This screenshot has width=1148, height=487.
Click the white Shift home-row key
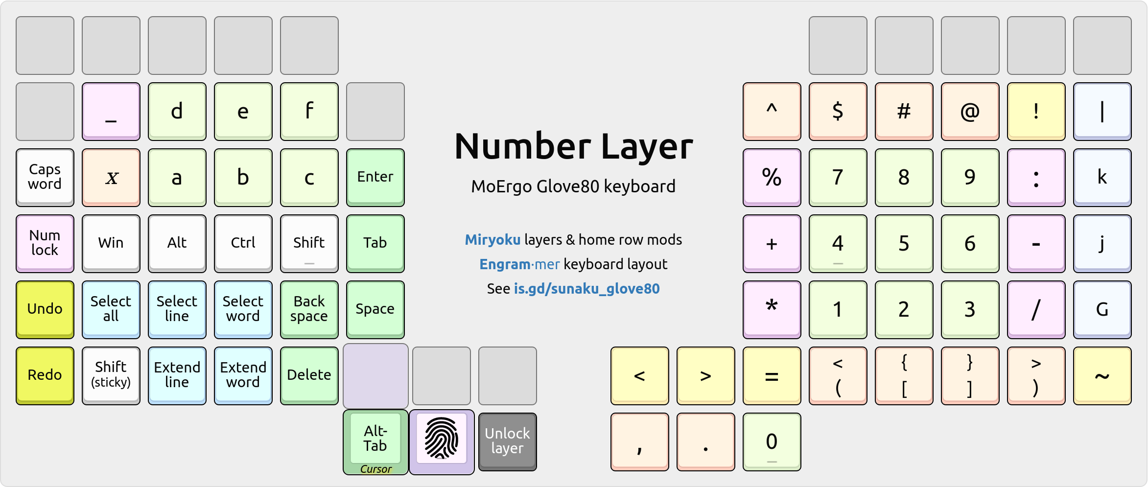pyautogui.click(x=309, y=244)
